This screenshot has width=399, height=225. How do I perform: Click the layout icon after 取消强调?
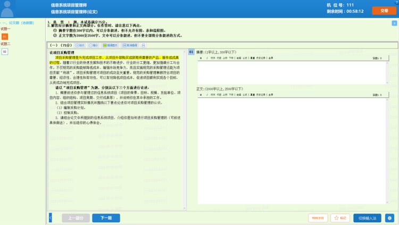tap(143, 46)
